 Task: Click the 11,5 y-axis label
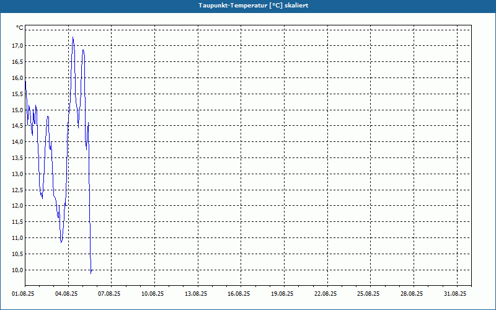[17, 222]
